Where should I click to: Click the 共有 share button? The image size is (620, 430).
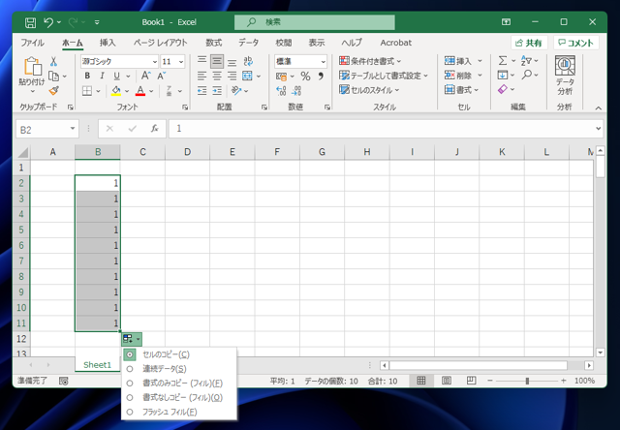pos(529,43)
